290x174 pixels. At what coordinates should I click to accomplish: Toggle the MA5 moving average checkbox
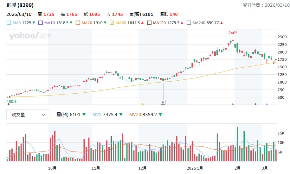pyautogui.click(x=9, y=23)
